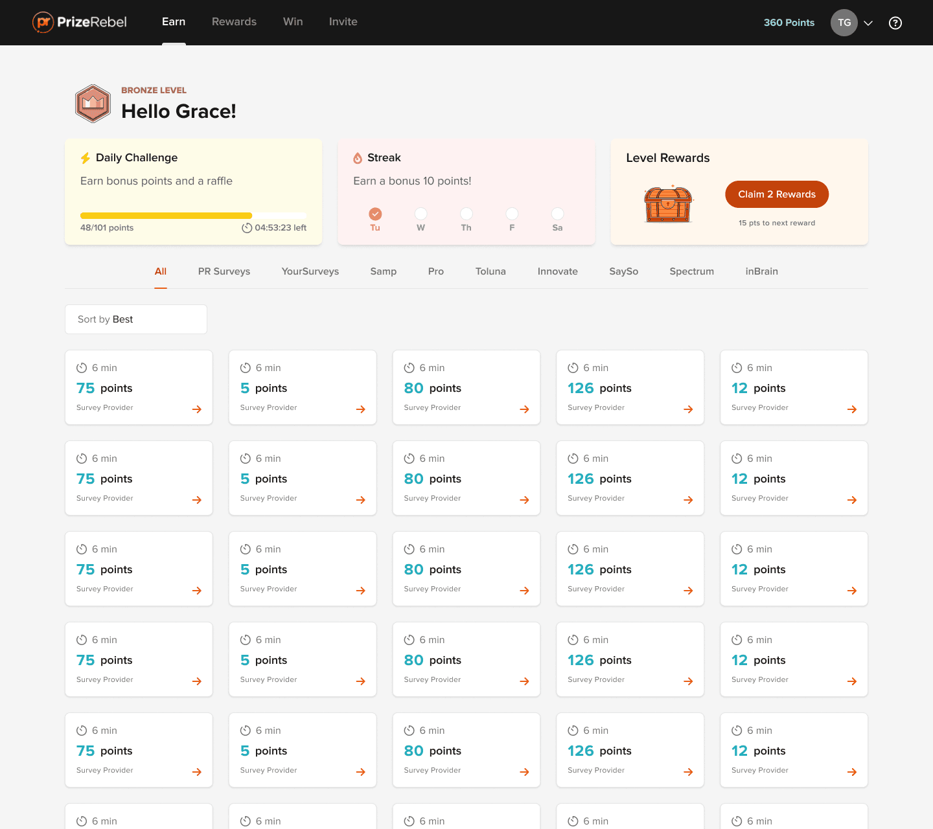Click the '48/101 points' progress text
Screen dimensions: 933x829
click(x=107, y=228)
